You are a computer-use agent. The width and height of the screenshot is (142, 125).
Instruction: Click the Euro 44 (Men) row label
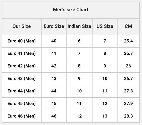(x=22, y=91)
